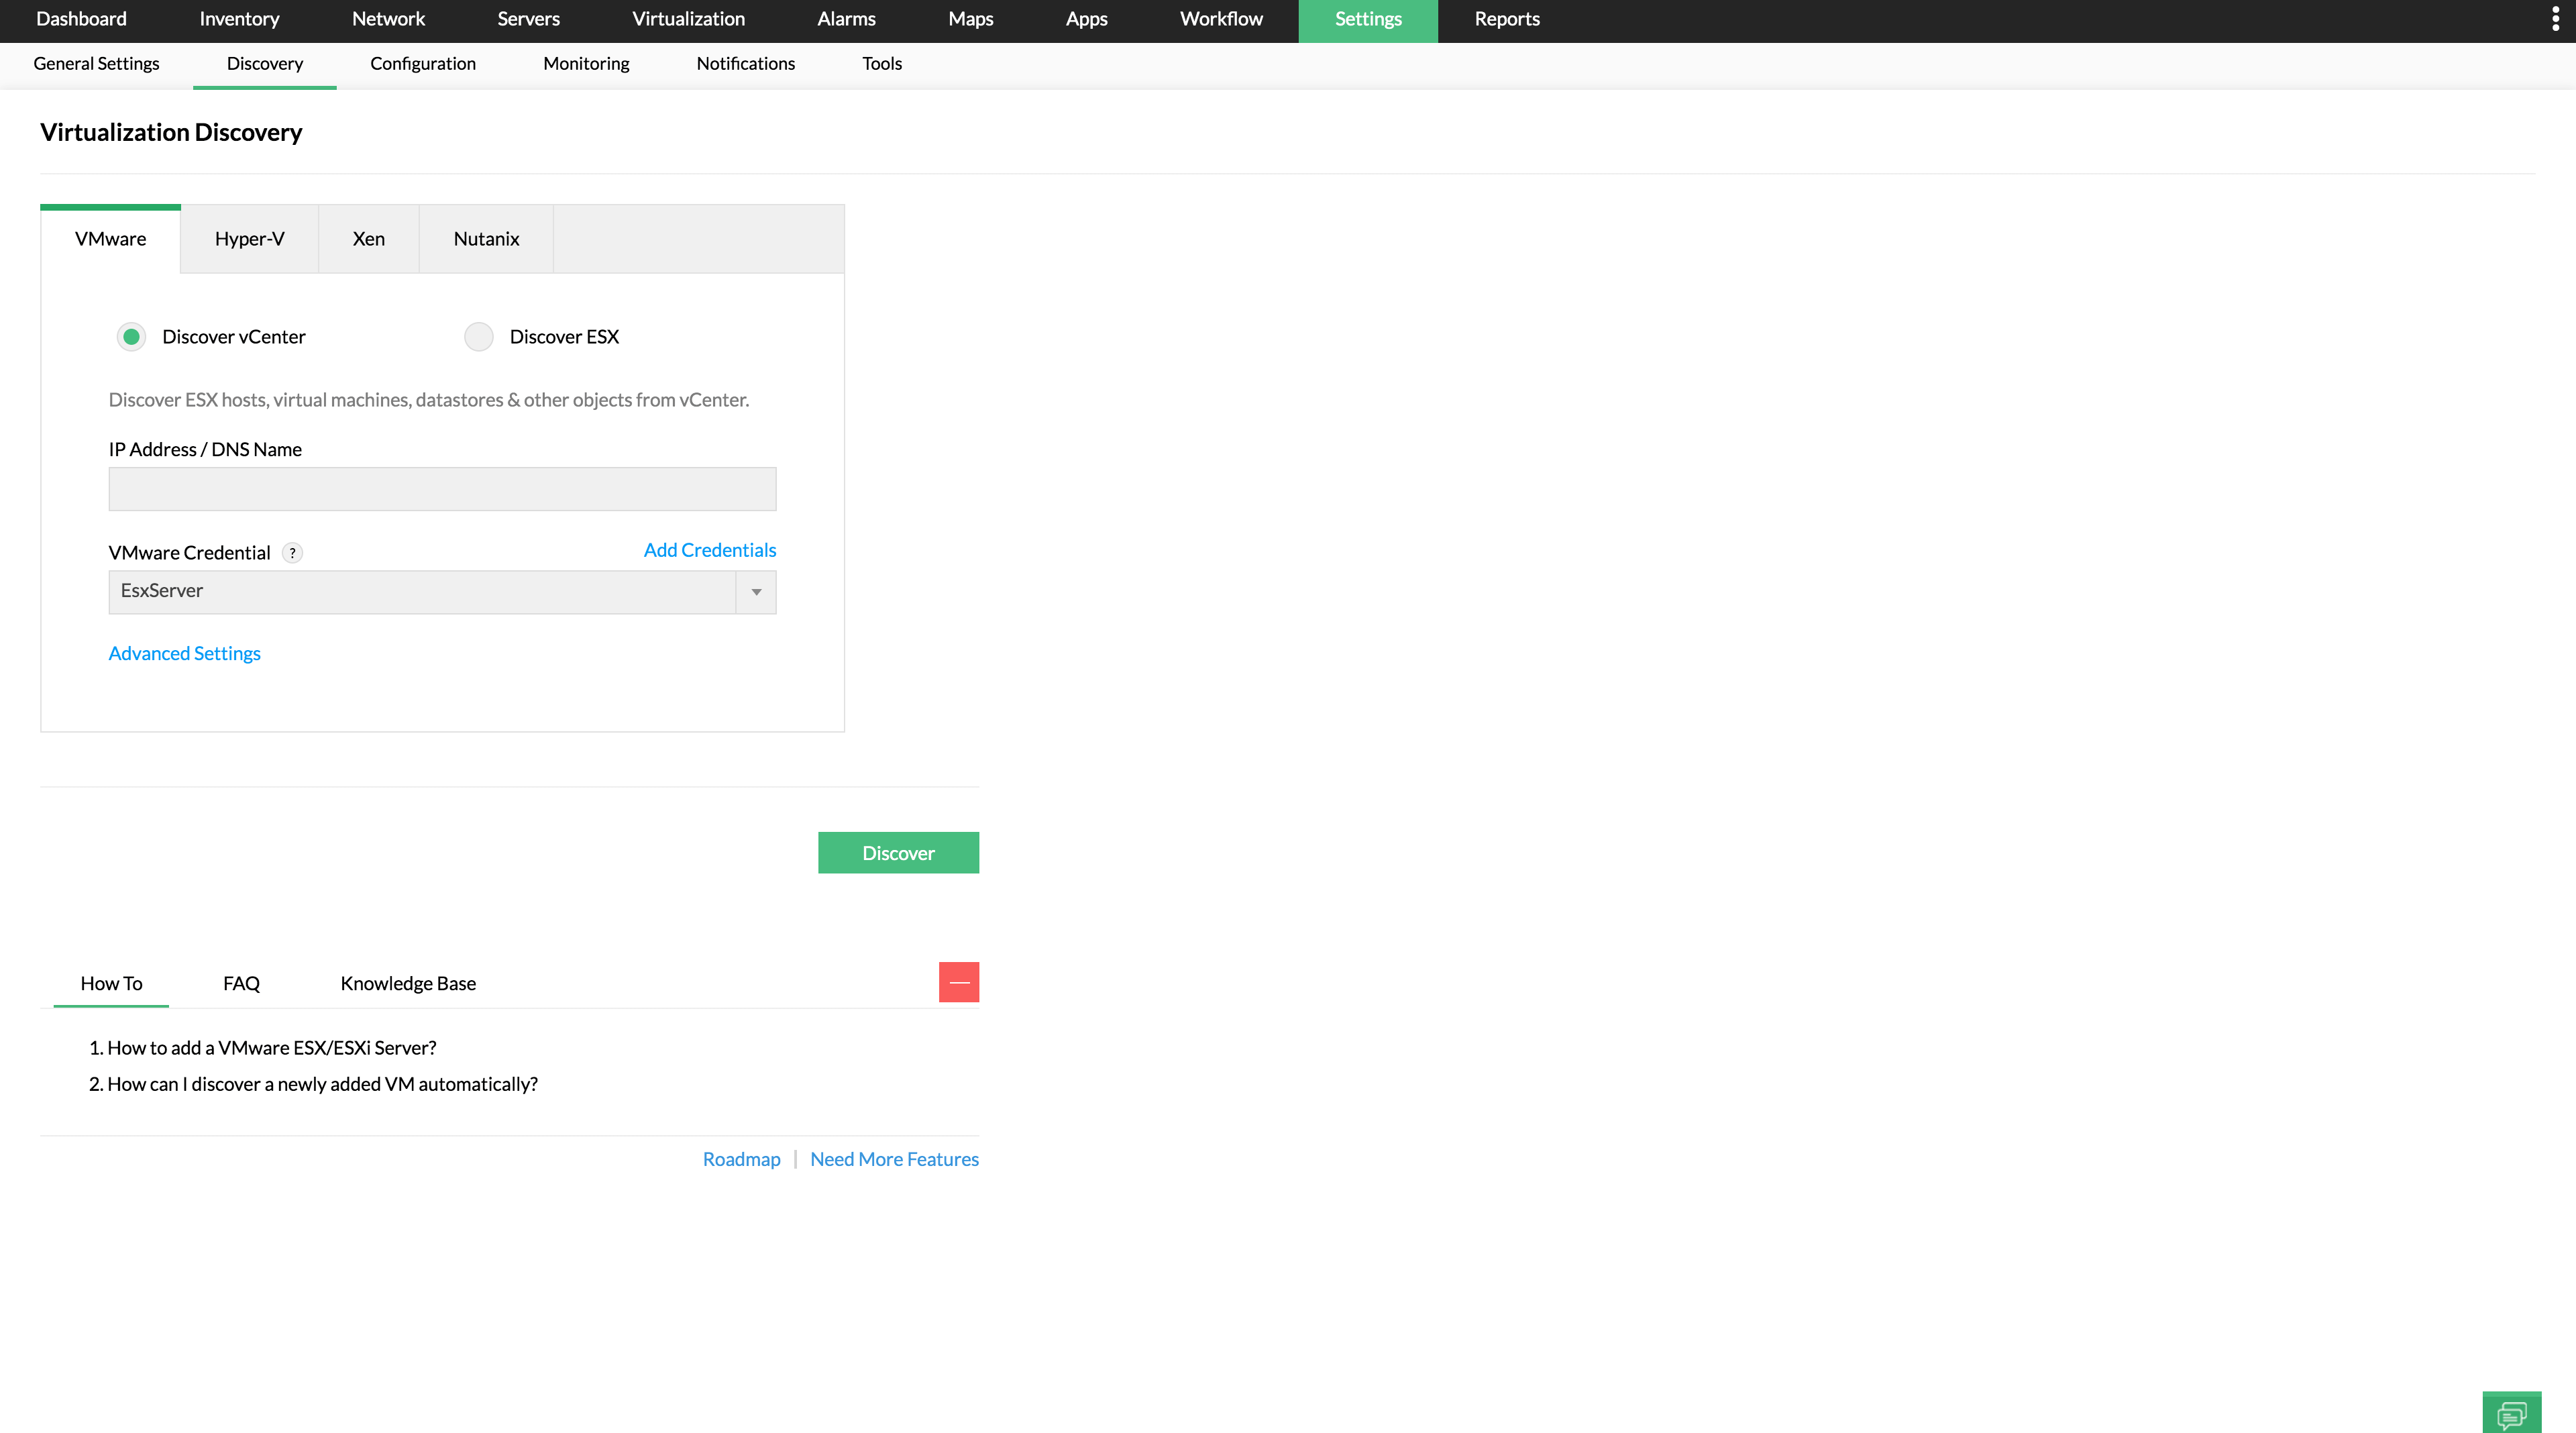Open How to add VMware ESX/ESXi Server
The width and height of the screenshot is (2576, 1433).
tap(271, 1047)
